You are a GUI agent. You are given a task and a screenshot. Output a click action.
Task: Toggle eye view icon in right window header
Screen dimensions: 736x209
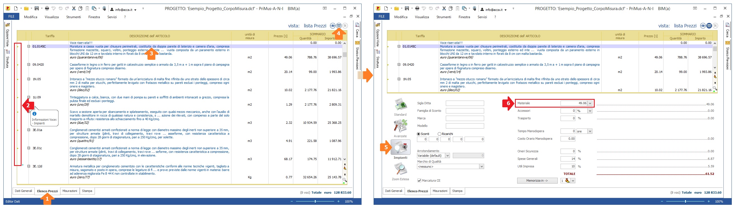pyautogui.click(x=703, y=26)
